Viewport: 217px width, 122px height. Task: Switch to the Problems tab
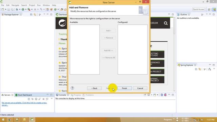click(x=88, y=95)
